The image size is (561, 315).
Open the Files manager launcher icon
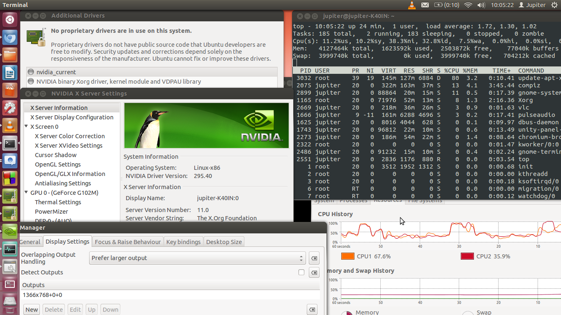pyautogui.click(x=10, y=55)
